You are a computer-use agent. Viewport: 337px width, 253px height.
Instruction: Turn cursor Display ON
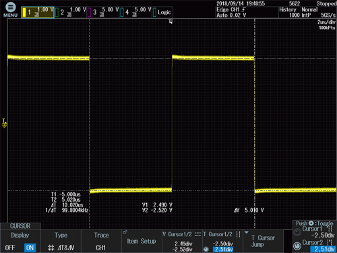(x=30, y=248)
